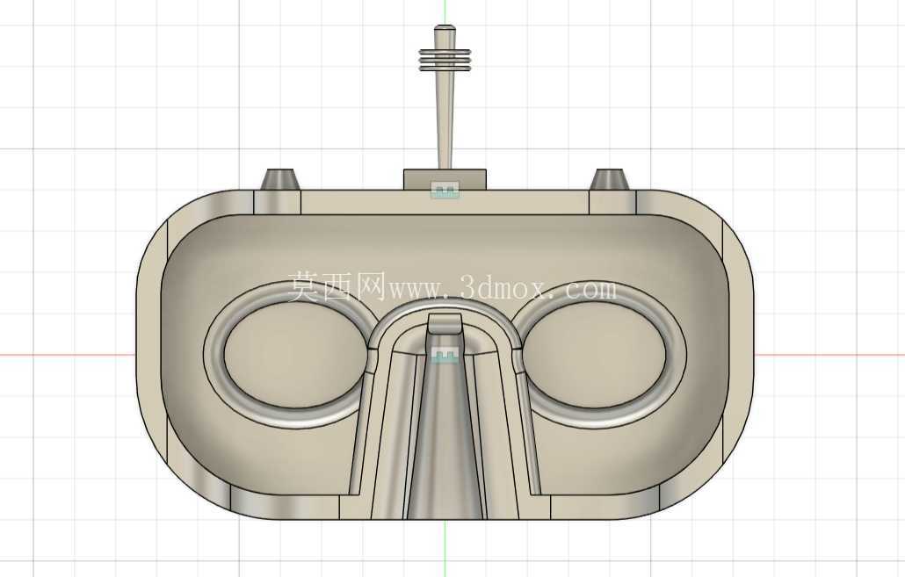Click the rigid joint glyph on the nose bridge
This screenshot has width=905, height=577.
445,354
